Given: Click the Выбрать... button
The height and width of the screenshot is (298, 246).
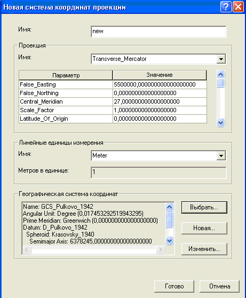Looking at the screenshot, I should 204,207.
